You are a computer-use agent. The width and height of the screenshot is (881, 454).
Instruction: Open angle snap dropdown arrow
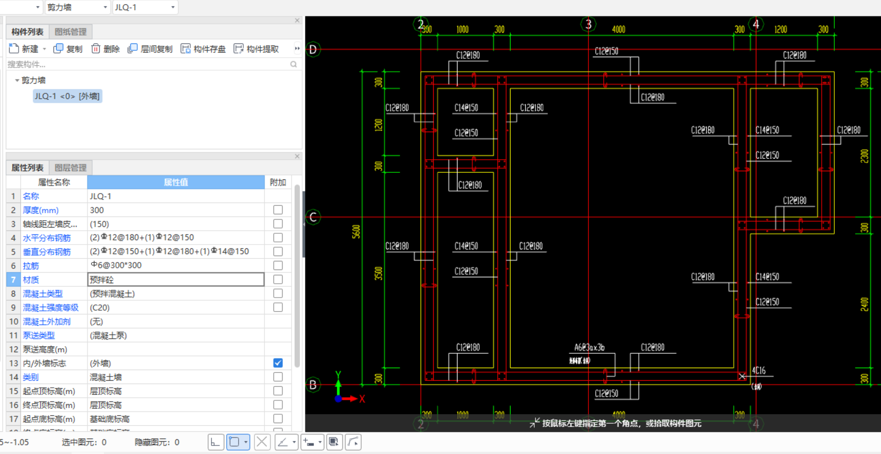pyautogui.click(x=294, y=442)
